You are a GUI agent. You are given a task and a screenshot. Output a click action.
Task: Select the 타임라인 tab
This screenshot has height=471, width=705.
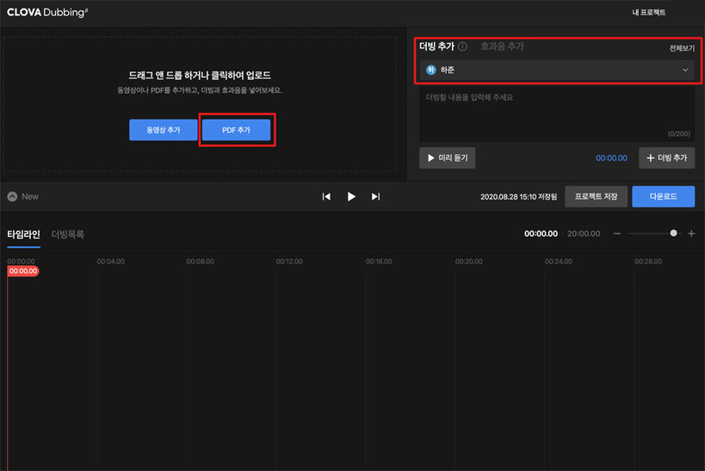pyautogui.click(x=23, y=234)
